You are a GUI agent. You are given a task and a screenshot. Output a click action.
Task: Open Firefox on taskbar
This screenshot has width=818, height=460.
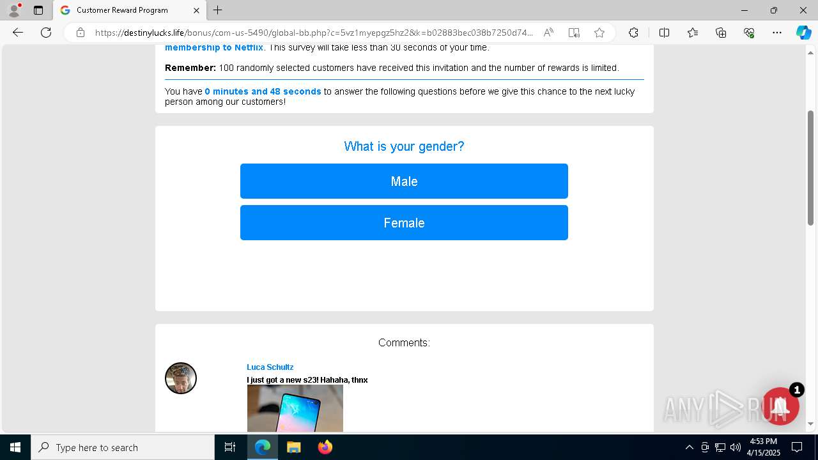coord(325,447)
